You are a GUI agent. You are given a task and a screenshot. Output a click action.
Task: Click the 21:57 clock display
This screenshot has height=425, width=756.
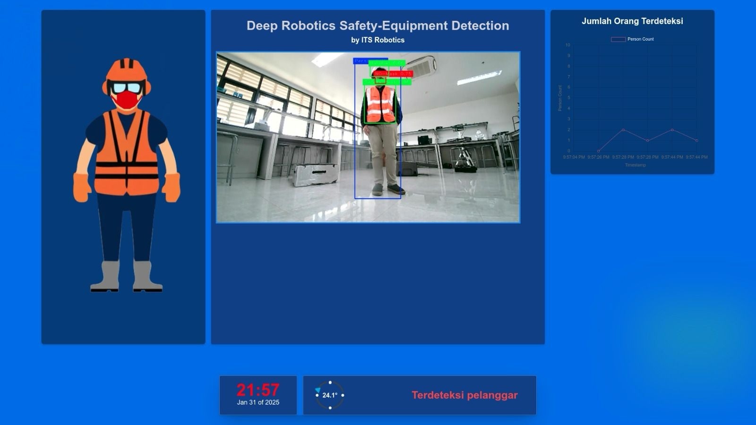258,390
